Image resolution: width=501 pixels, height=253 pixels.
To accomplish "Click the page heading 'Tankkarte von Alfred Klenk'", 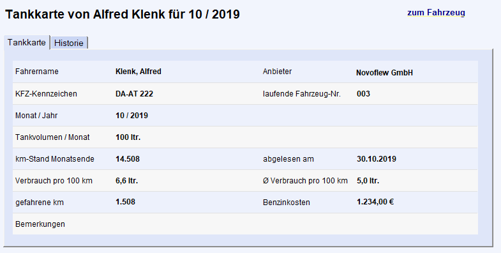I will click(86, 15).
